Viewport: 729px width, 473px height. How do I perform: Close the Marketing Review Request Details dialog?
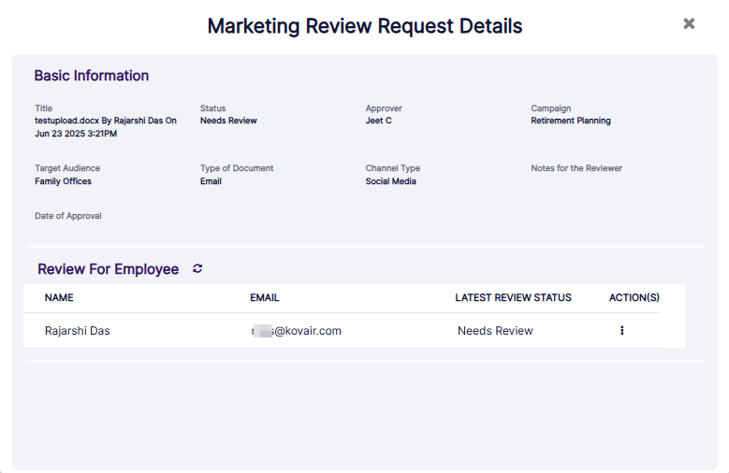[x=689, y=23]
